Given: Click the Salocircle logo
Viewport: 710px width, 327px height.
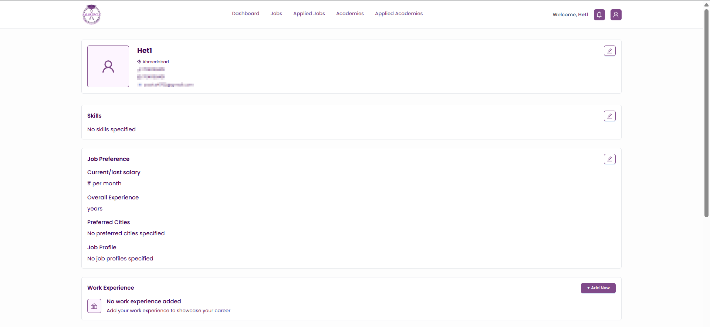Looking at the screenshot, I should pyautogui.click(x=91, y=14).
